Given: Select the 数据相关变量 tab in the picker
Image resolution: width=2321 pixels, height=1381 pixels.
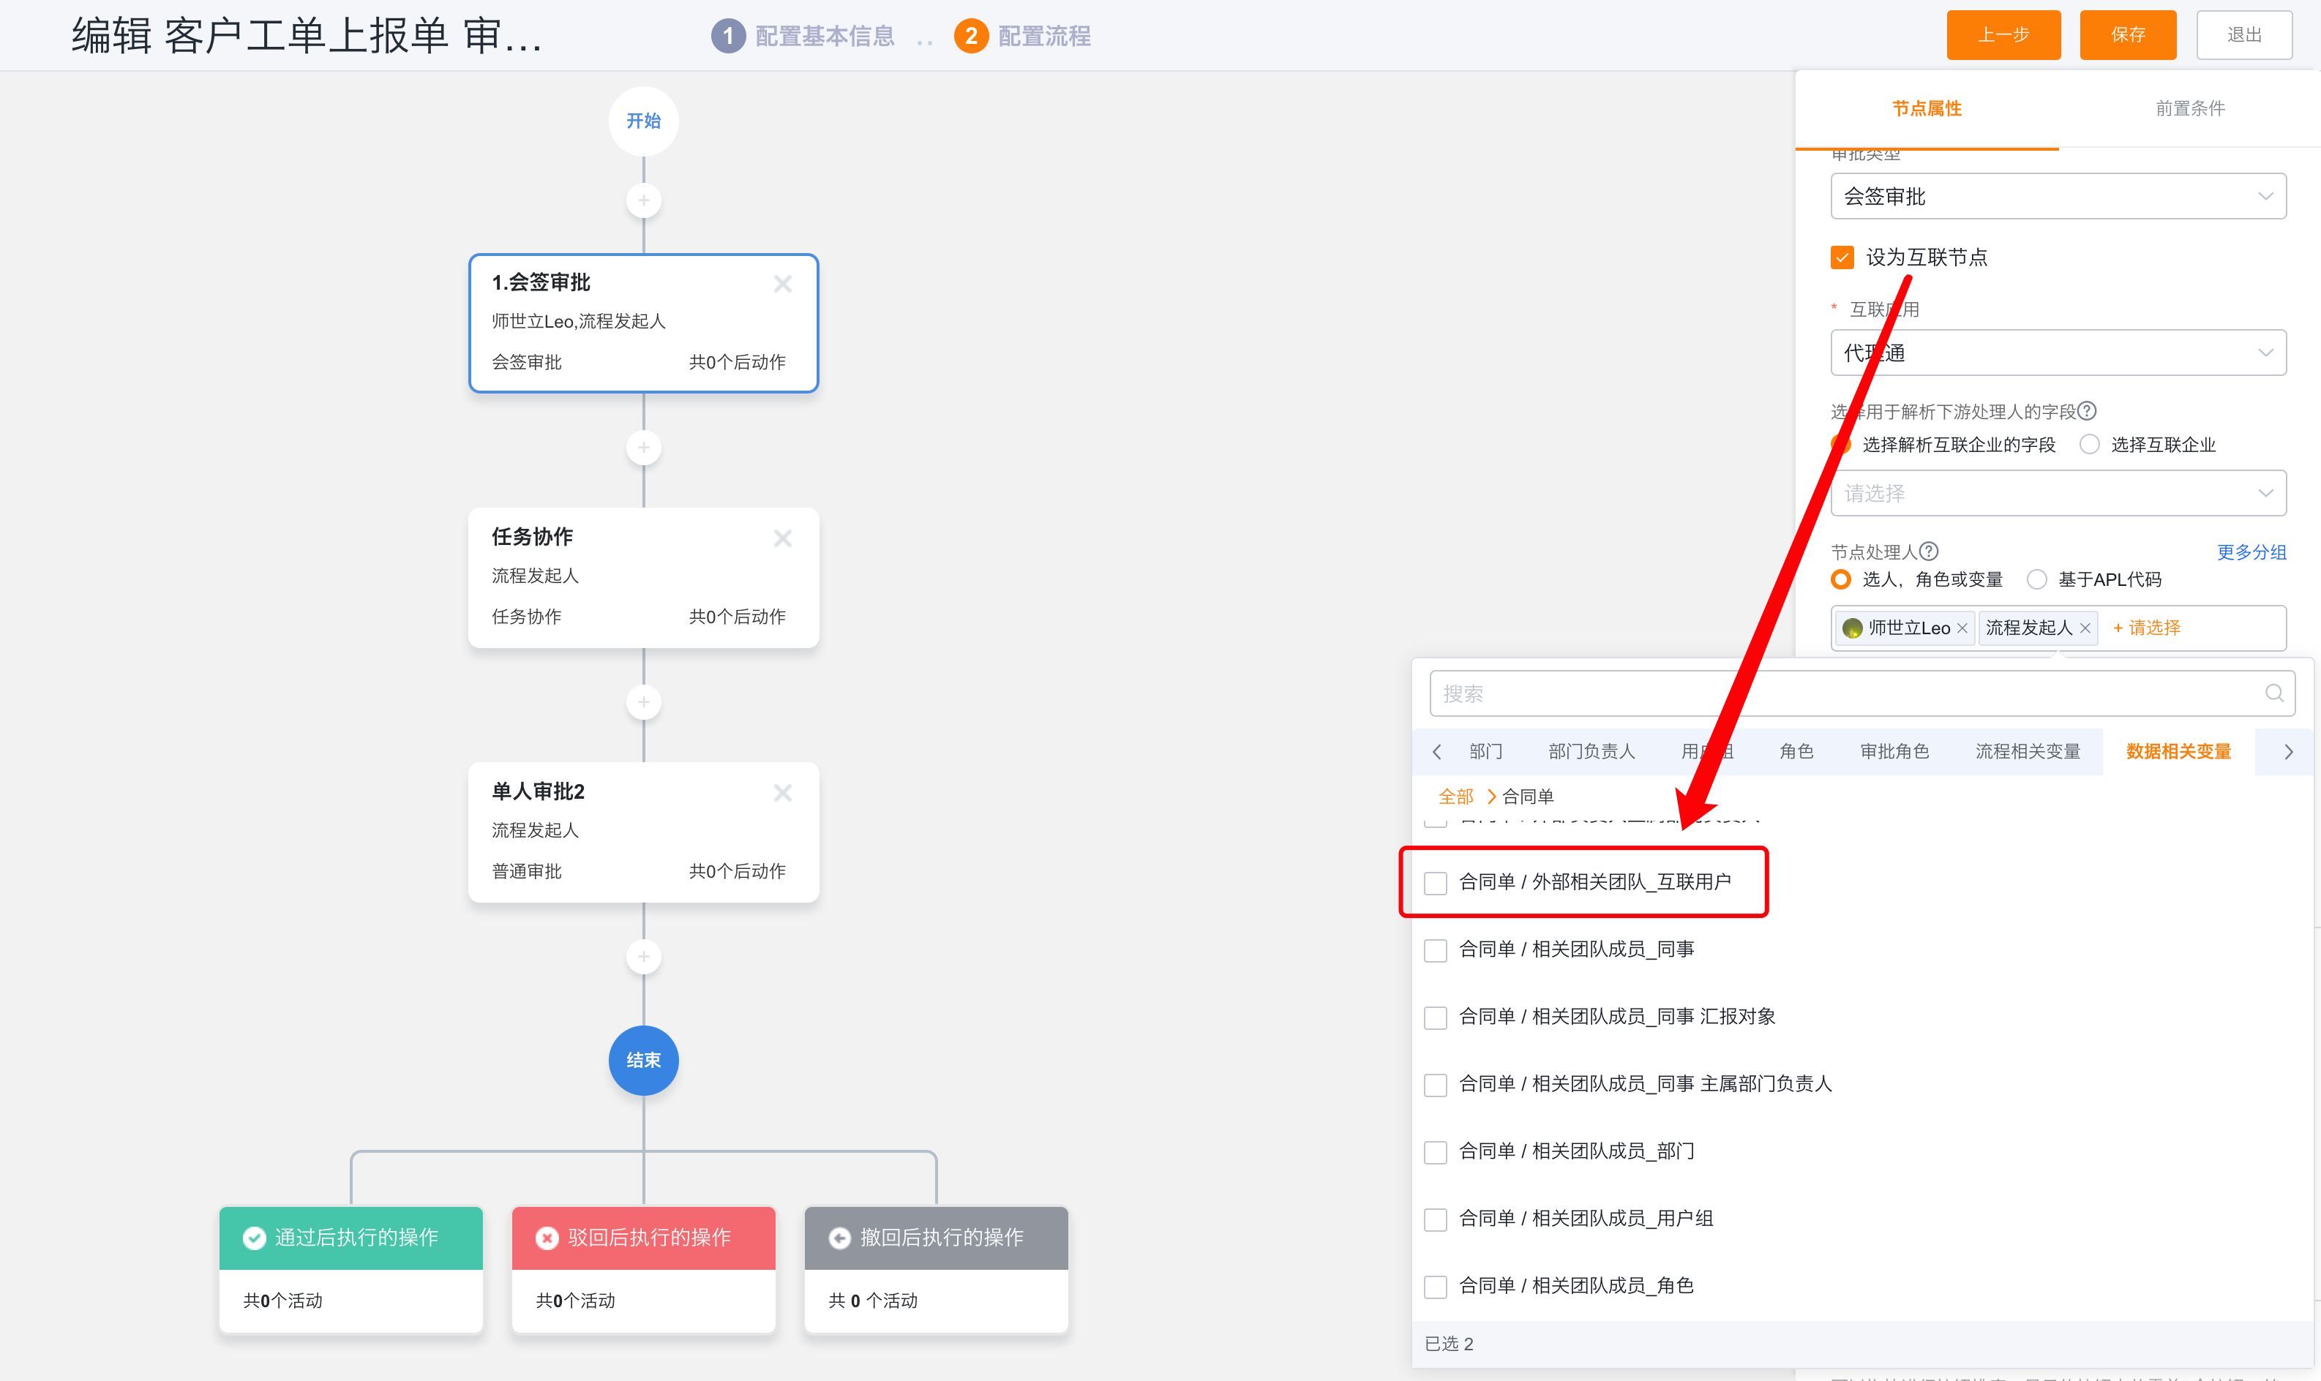Looking at the screenshot, I should pyautogui.click(x=2178, y=751).
